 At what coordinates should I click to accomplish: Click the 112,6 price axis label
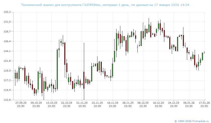point(7,100)
